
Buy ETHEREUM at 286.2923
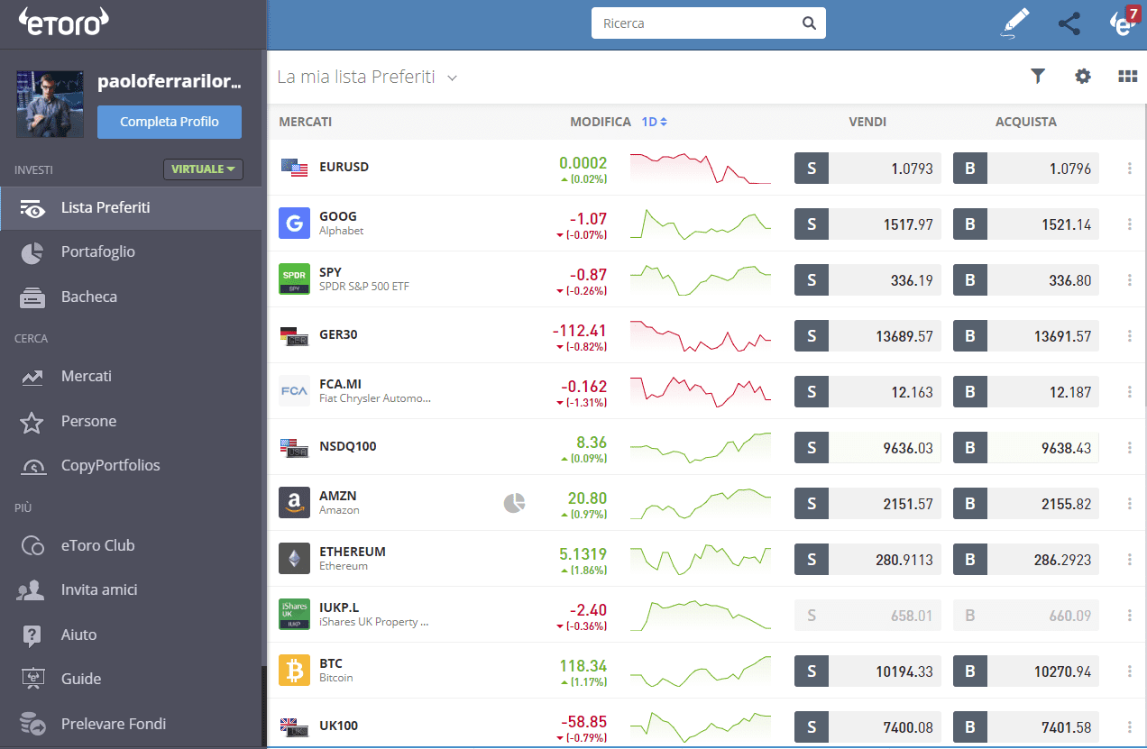coord(1026,559)
